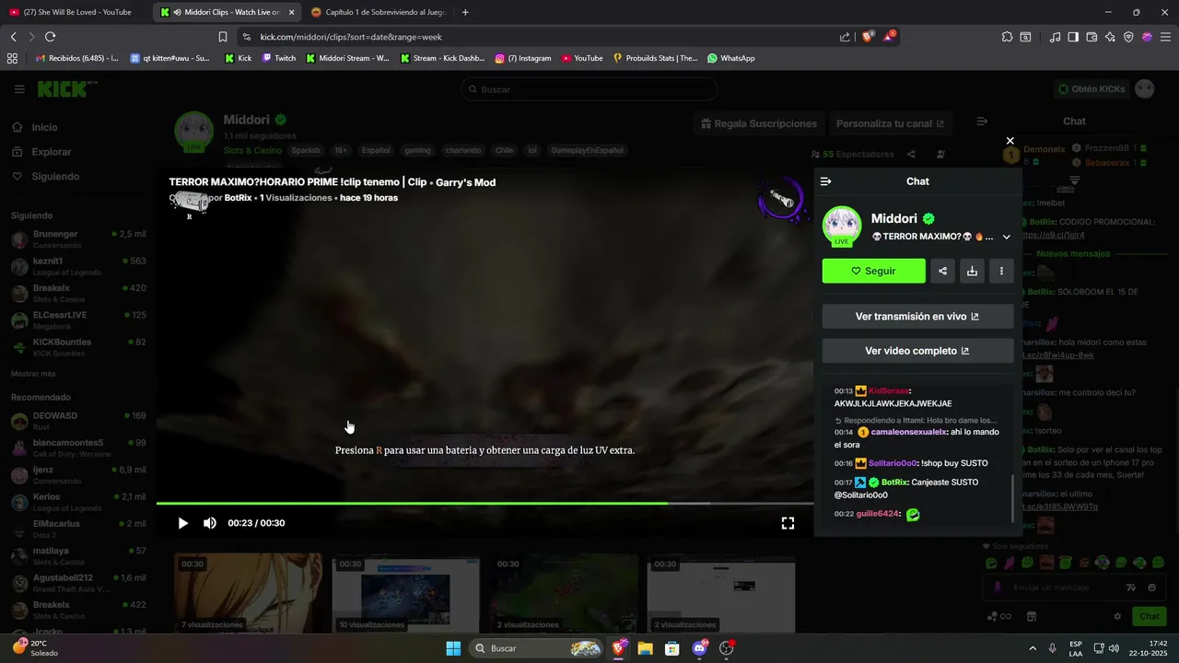The height and width of the screenshot is (663, 1179).
Task: Click the Kick Buscar search field
Action: pyautogui.click(x=589, y=89)
